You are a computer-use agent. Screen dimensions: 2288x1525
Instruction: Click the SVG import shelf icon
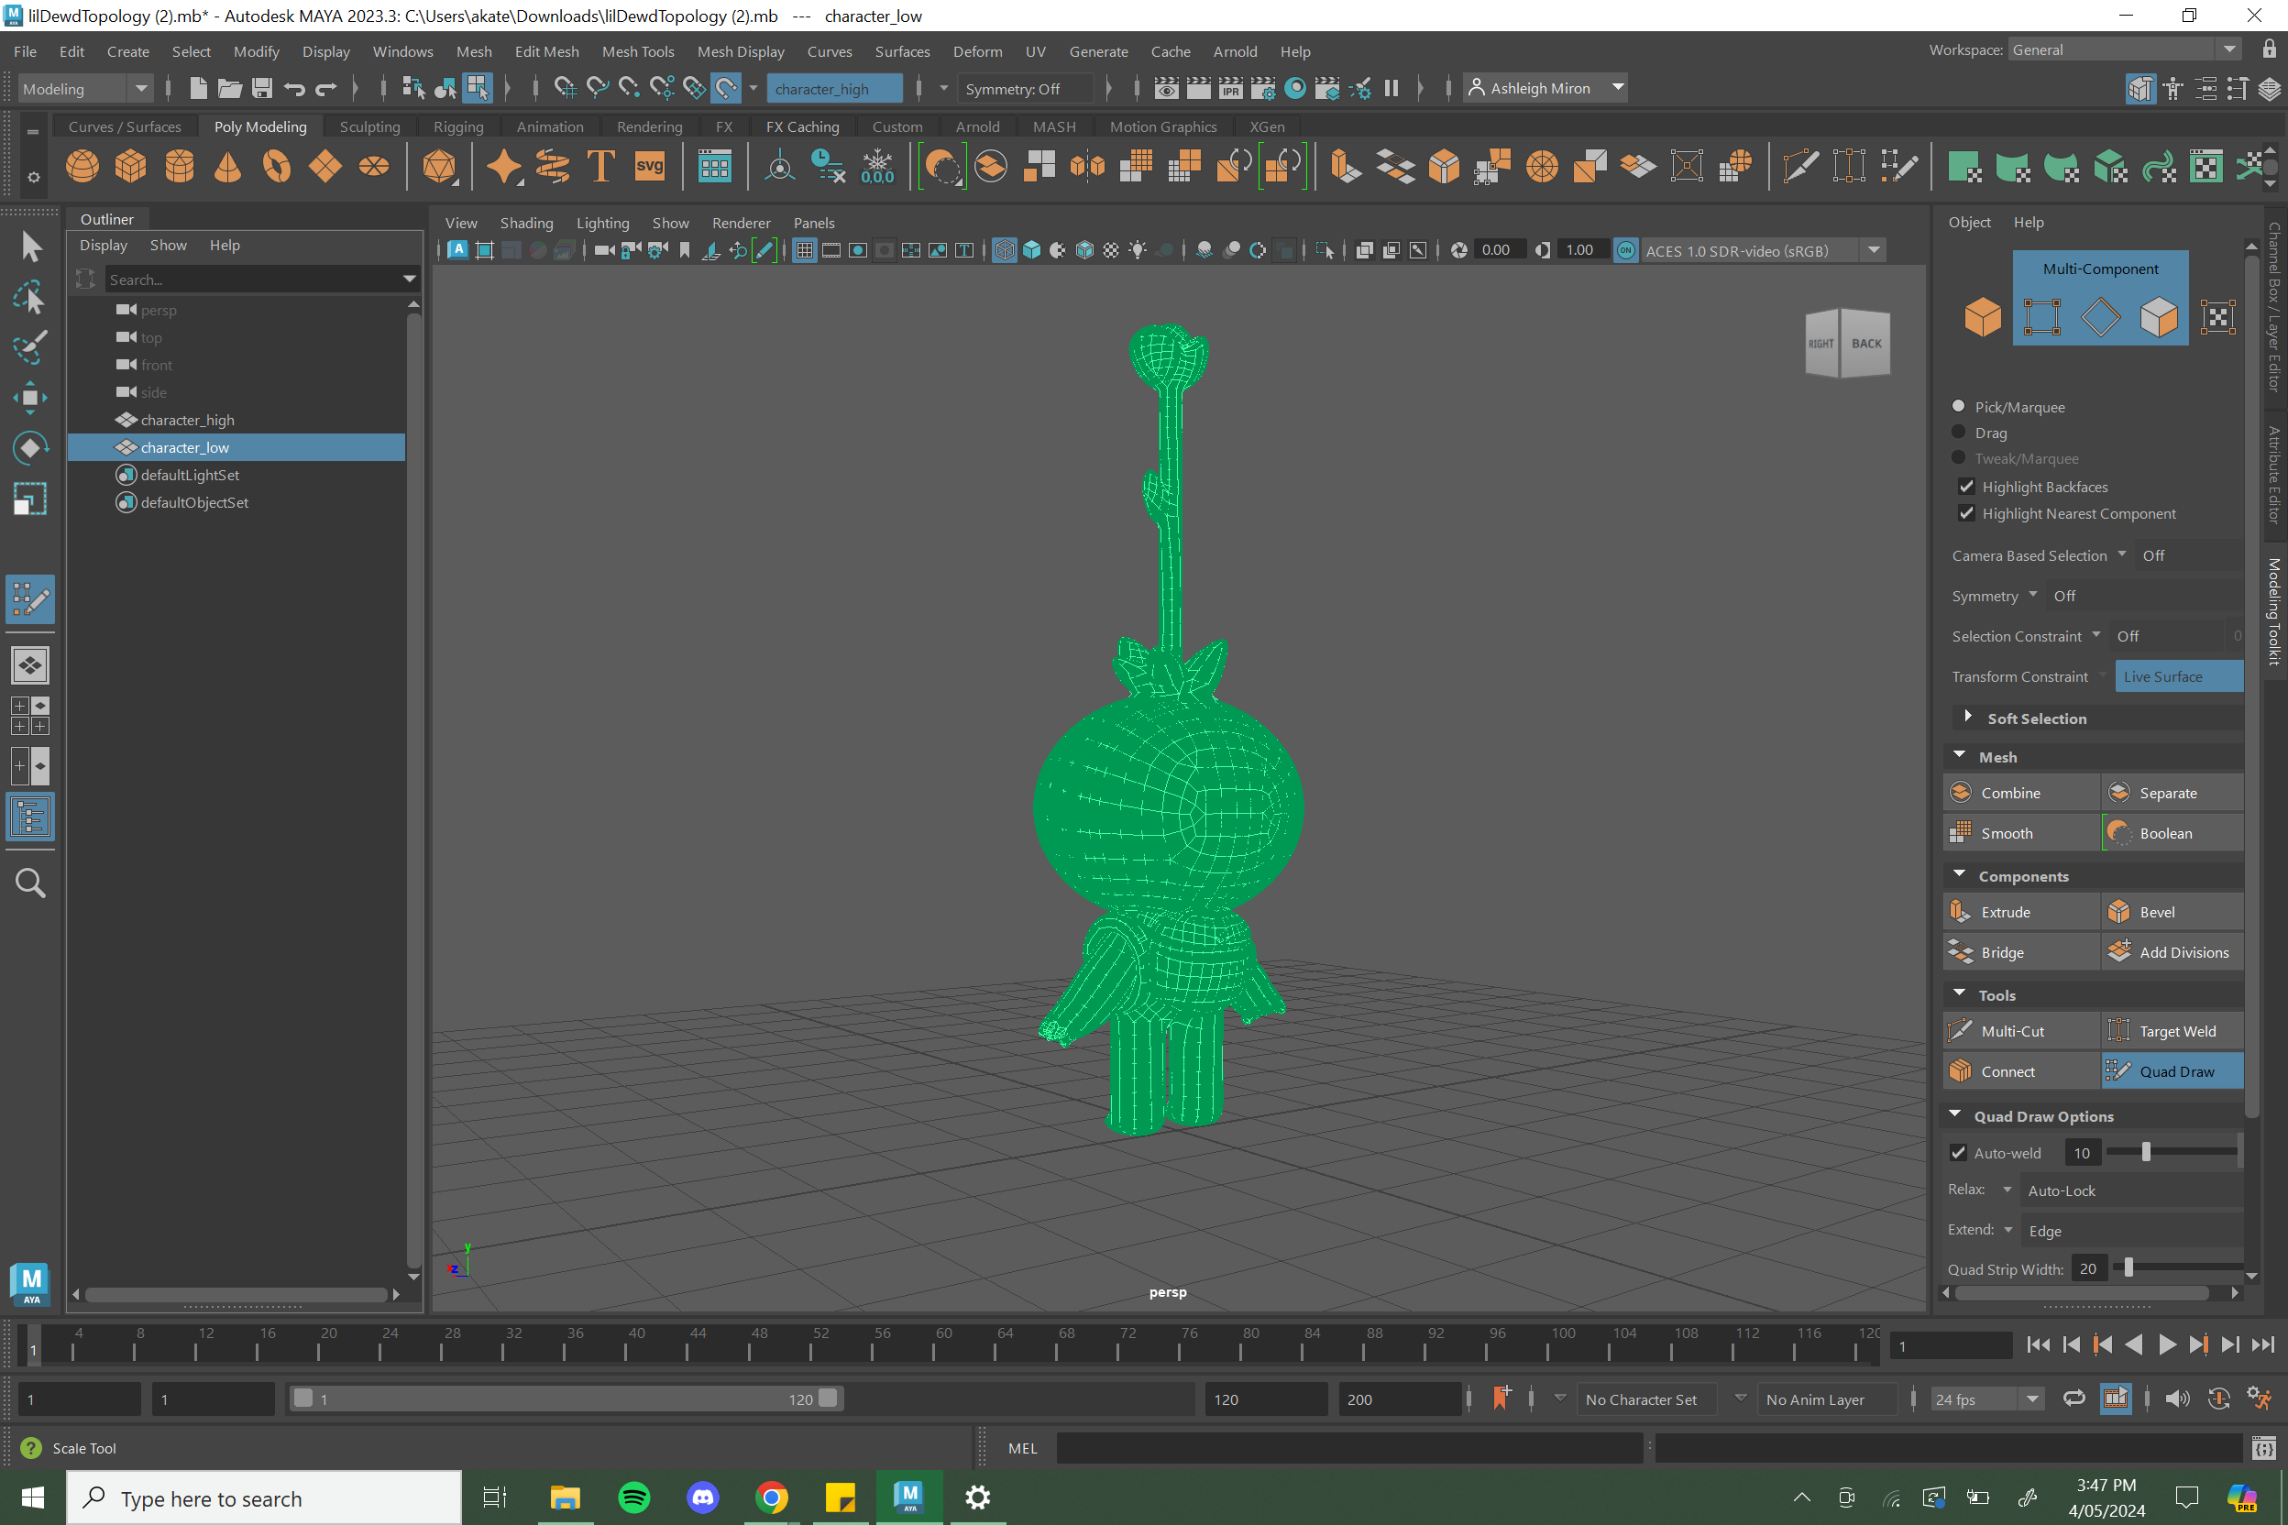650,166
